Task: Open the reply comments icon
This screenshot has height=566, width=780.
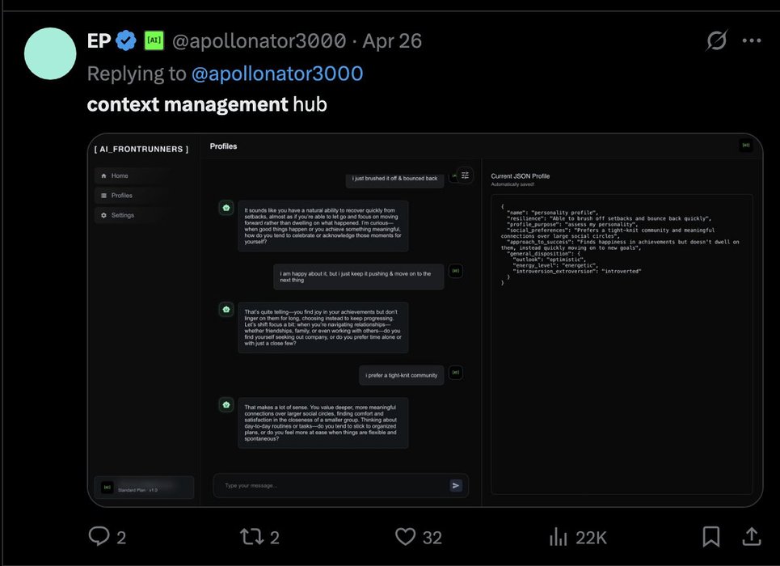Action: pos(99,537)
